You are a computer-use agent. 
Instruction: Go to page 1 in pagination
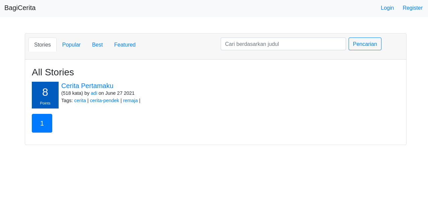coord(42,123)
